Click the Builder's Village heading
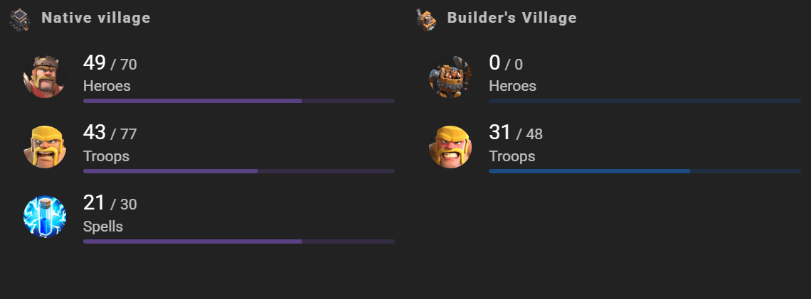The width and height of the screenshot is (811, 299). click(511, 18)
